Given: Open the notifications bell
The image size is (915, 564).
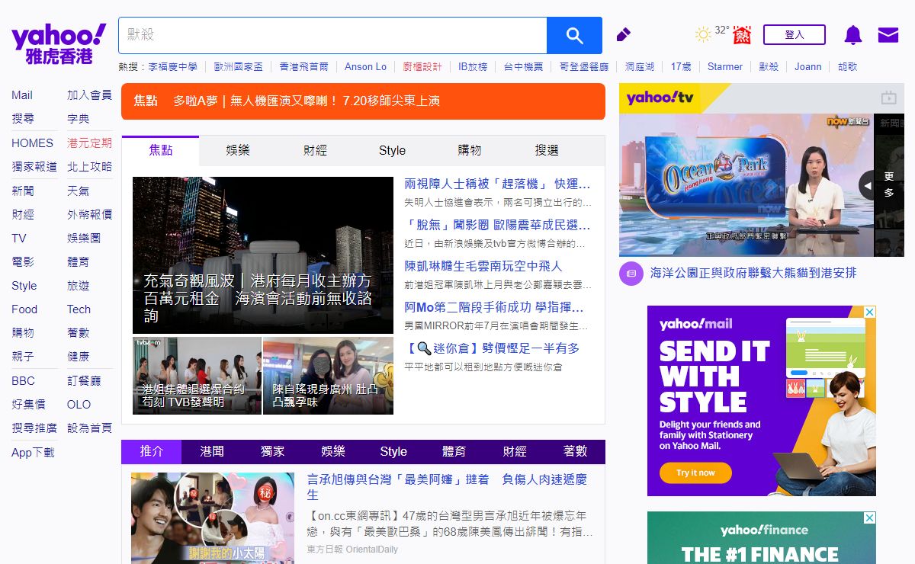Looking at the screenshot, I should pyautogui.click(x=852, y=35).
